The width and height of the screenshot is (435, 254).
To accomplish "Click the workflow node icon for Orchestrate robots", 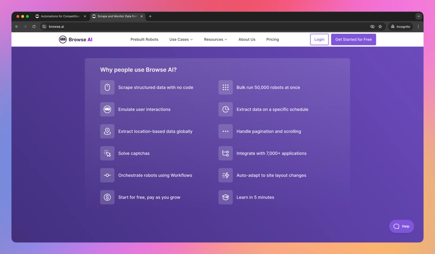I will click(x=107, y=175).
